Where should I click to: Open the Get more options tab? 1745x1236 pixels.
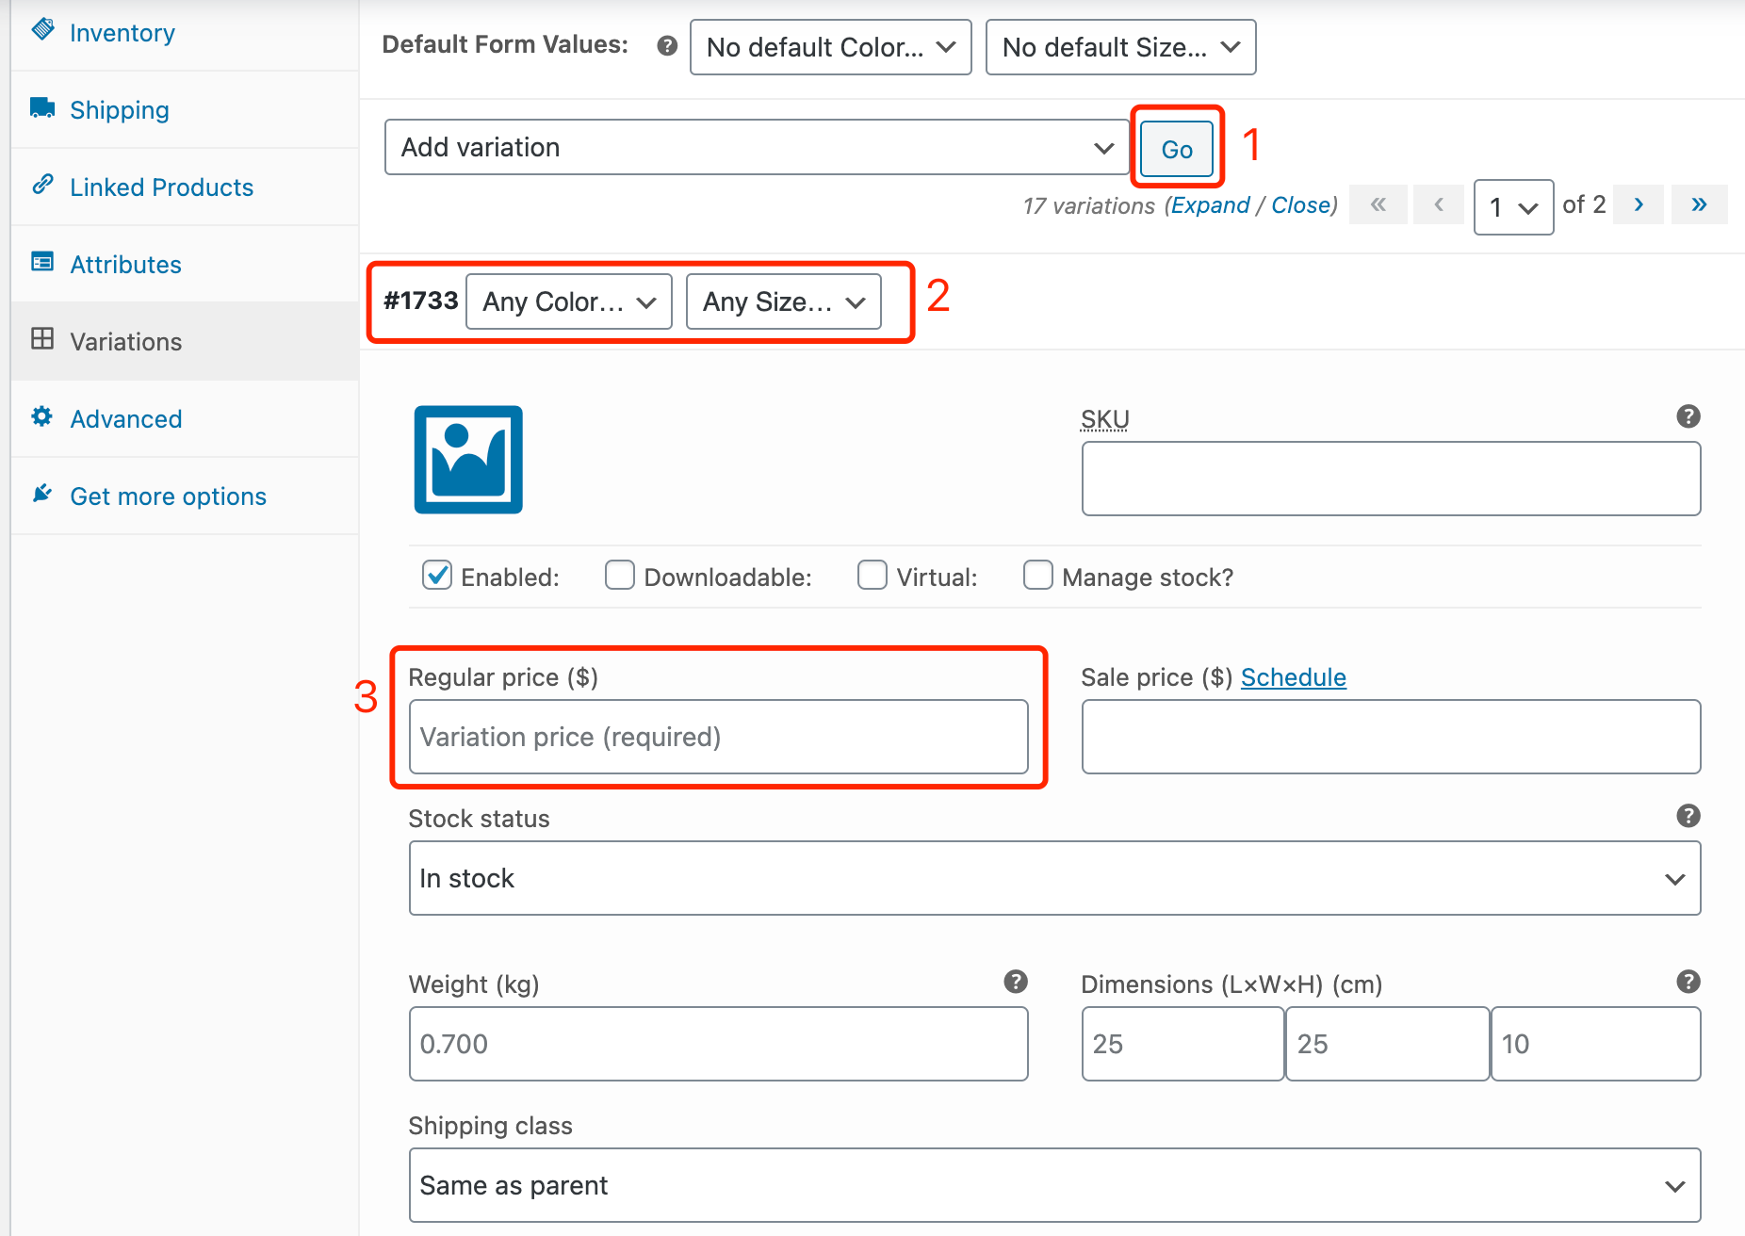(x=185, y=496)
